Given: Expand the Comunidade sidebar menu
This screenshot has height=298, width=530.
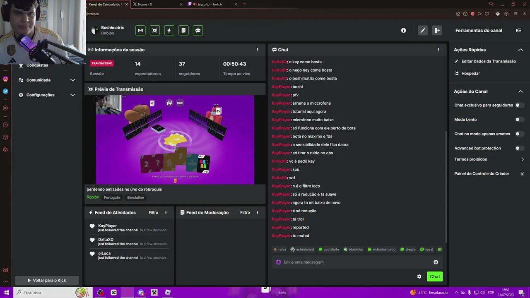Looking at the screenshot, I should pyautogui.click(x=72, y=80).
